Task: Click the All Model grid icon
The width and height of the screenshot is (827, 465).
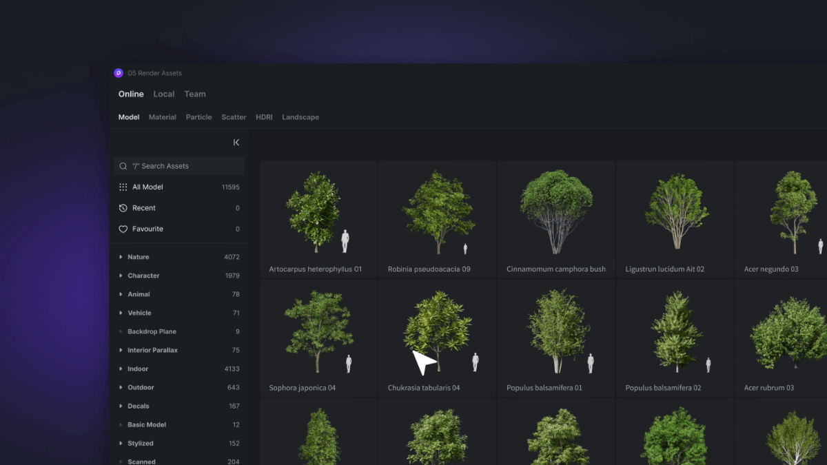Action: click(x=123, y=187)
